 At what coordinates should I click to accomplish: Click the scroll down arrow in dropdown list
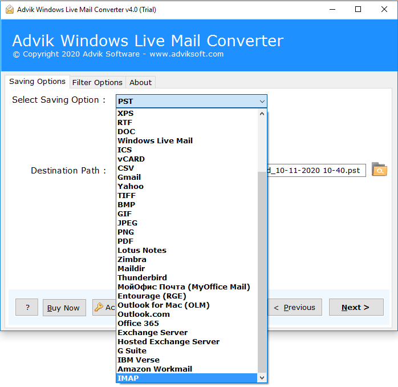point(262,378)
